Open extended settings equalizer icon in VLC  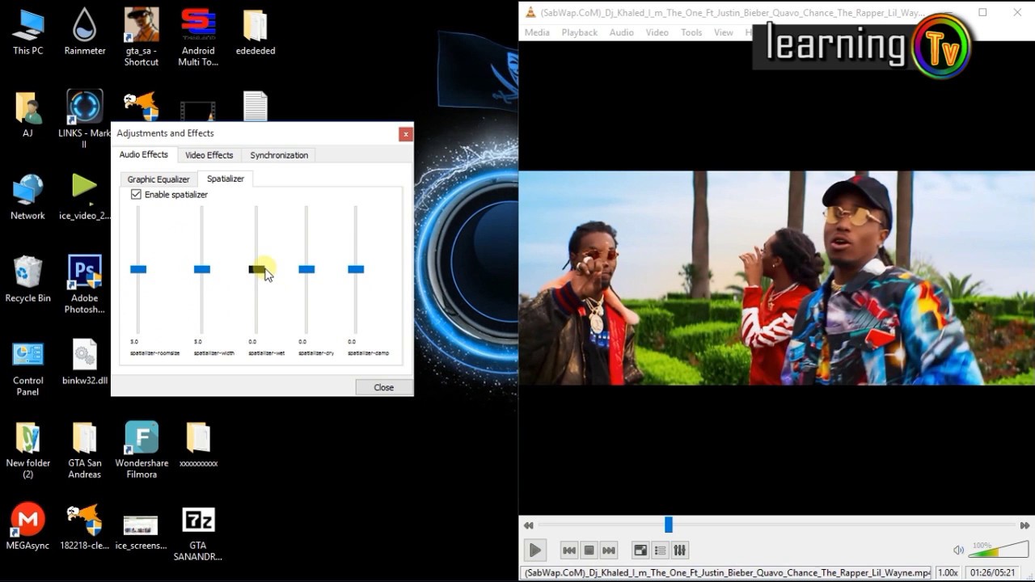coord(680,550)
